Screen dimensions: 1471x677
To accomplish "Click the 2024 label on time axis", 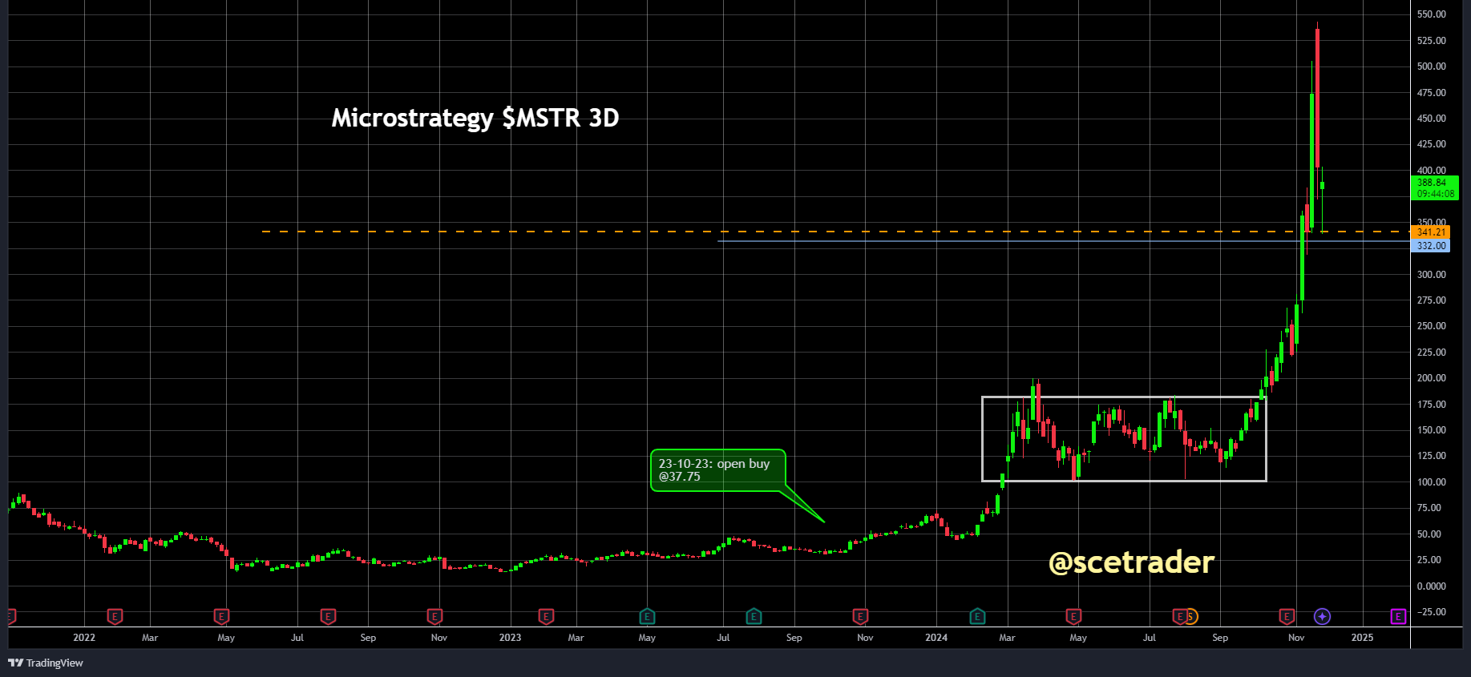I will [936, 638].
